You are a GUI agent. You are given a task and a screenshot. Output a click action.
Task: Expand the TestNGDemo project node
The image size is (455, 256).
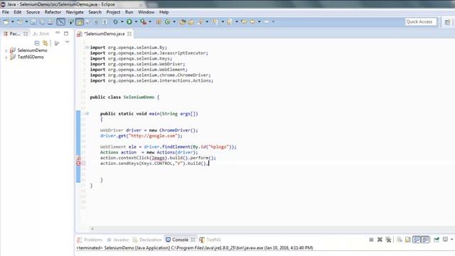point(6,57)
